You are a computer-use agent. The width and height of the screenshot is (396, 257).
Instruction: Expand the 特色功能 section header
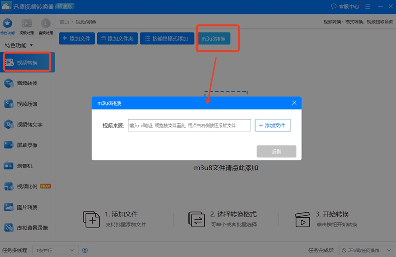pos(18,45)
